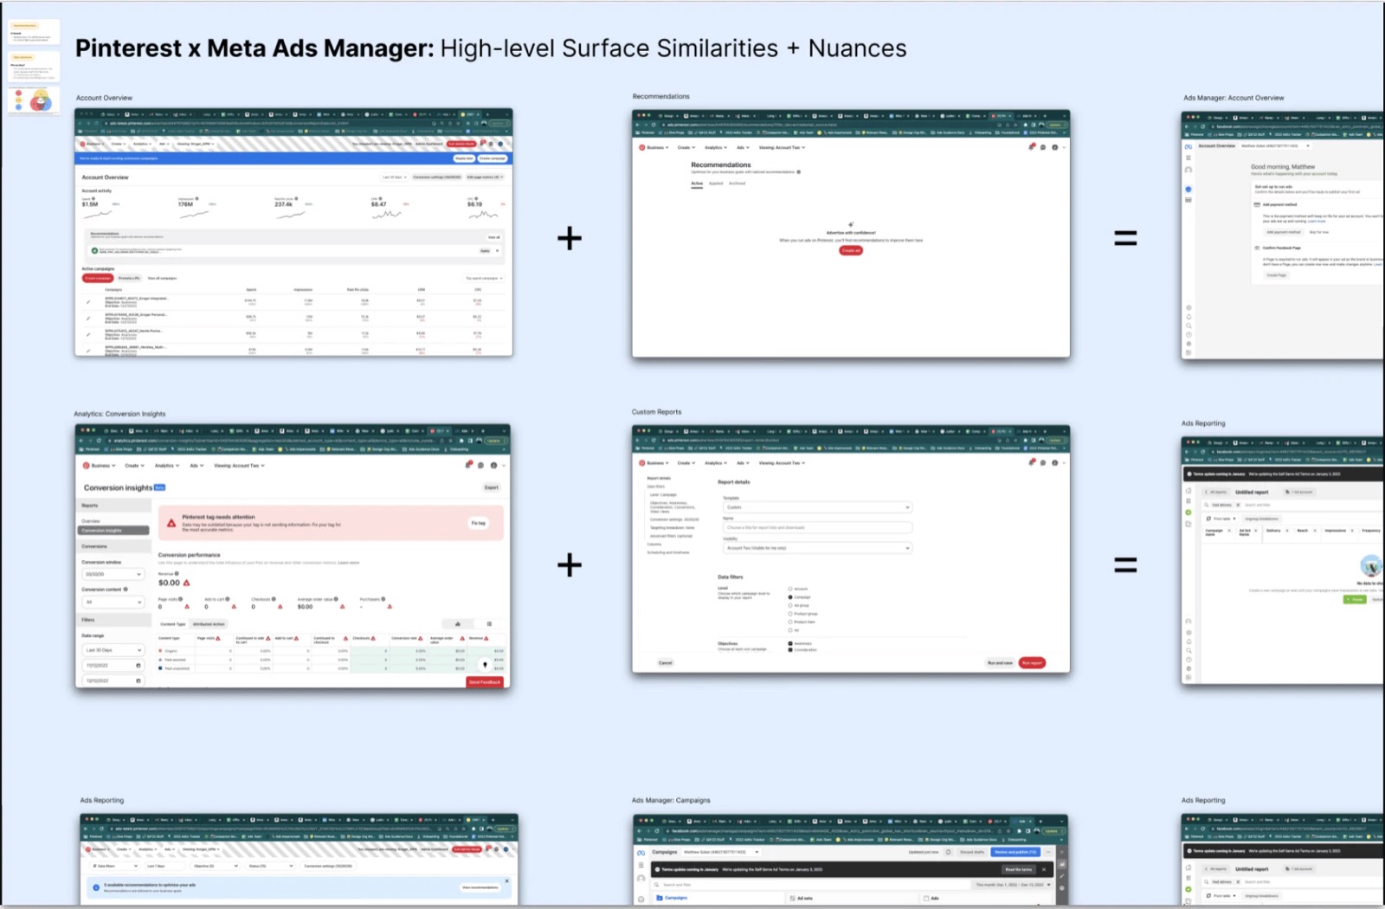Click Fix tag button in alert
Image resolution: width=1385 pixels, height=909 pixels.
pos(478,523)
